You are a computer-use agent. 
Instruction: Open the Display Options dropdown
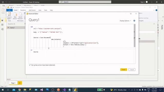[125, 21]
